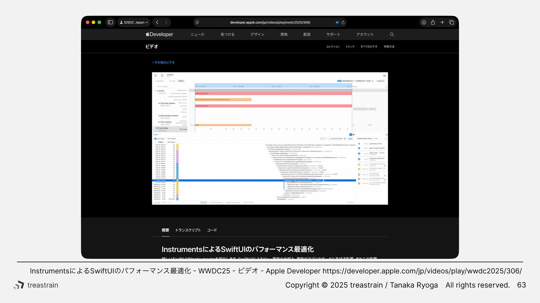Open the Safari share icon
This screenshot has height=303, width=540.
click(433, 22)
